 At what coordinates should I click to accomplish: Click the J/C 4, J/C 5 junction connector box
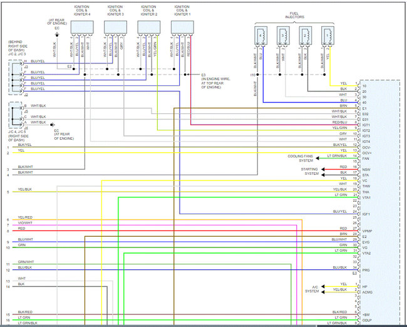pos(15,115)
